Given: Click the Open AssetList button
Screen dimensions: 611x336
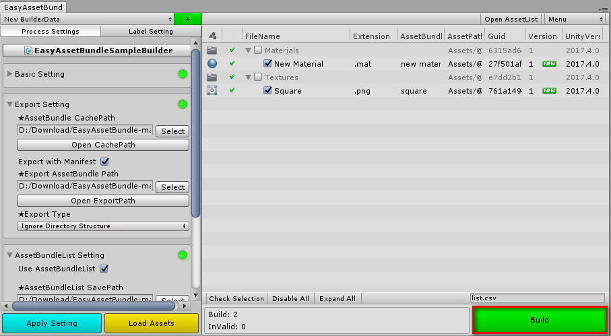Looking at the screenshot, I should pos(511,19).
